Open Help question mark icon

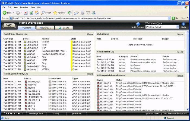[183, 24]
